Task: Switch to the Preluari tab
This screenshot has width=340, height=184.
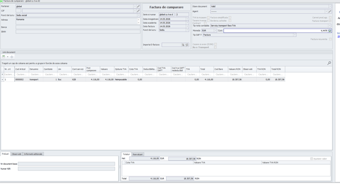Action: tap(6, 154)
